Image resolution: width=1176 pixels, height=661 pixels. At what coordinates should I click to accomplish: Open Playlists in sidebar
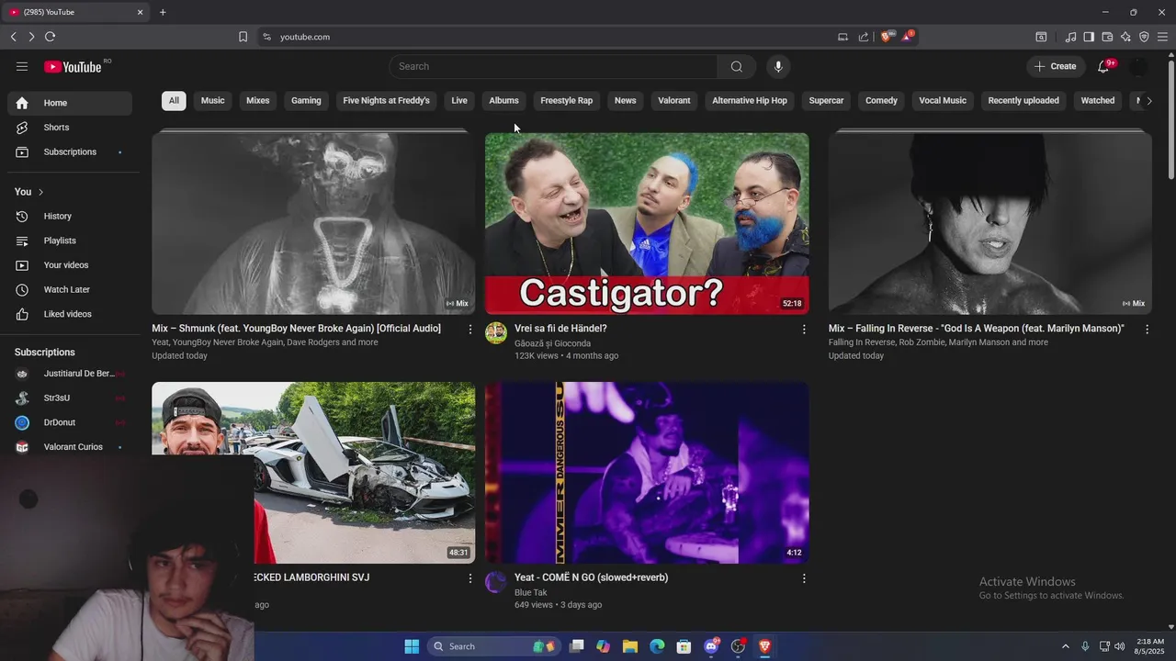(x=70, y=241)
